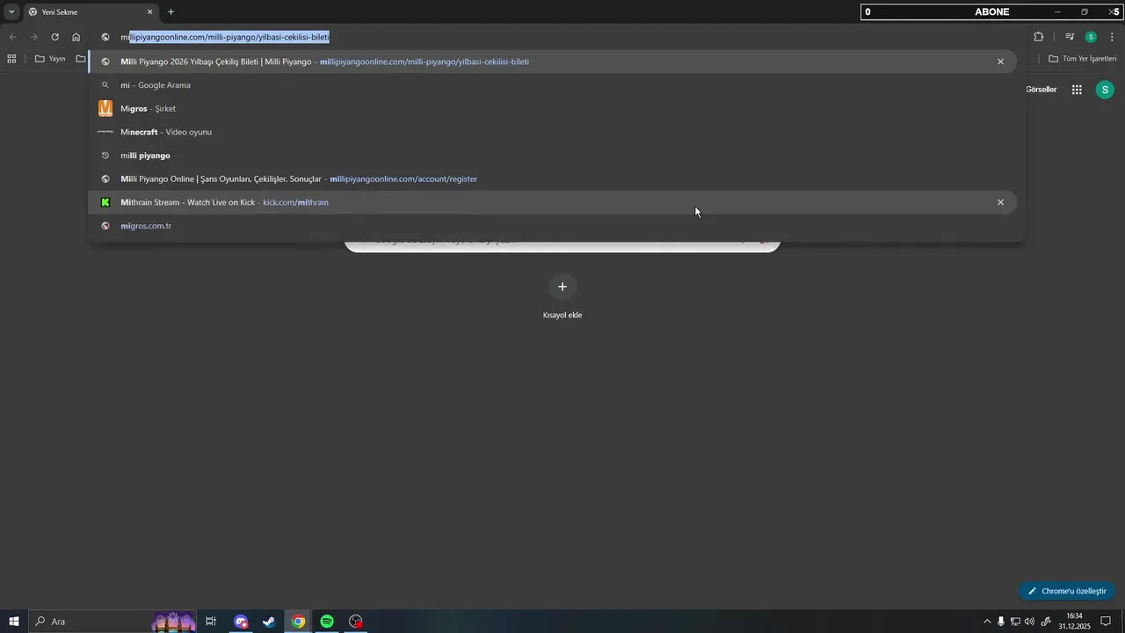
Task: Show hidden system tray icons
Action: pos(986,622)
